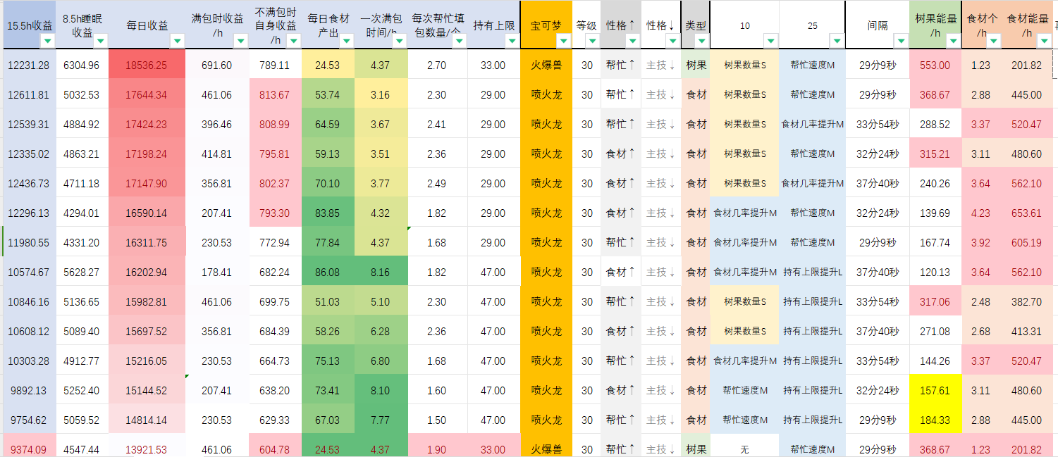The height and width of the screenshot is (457, 1058).
Task: Select the yellow highlighted cell 157.61
Action: tap(935, 390)
